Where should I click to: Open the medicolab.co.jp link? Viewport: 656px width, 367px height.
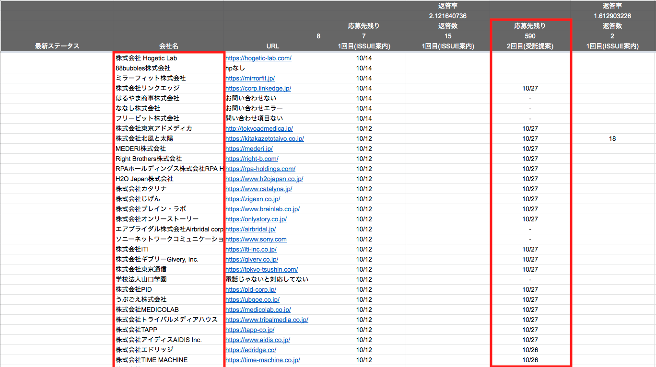point(258,310)
